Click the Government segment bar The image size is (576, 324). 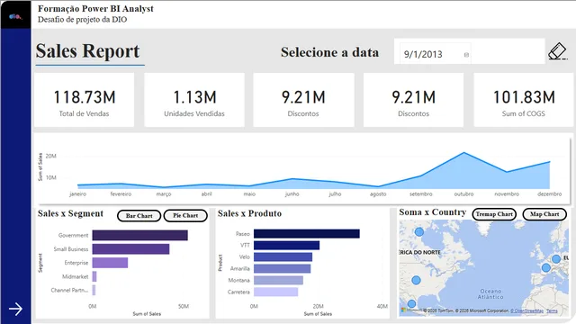pos(140,236)
